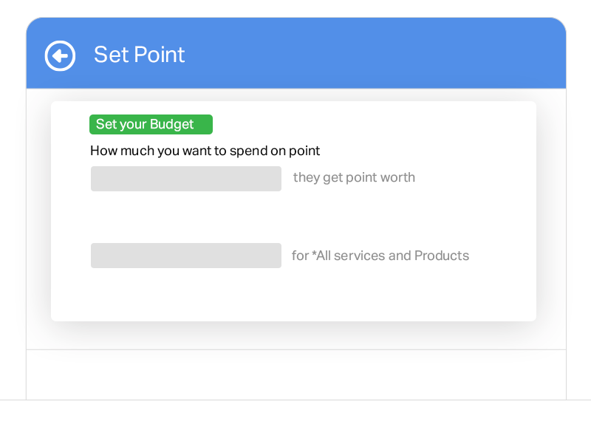The width and height of the screenshot is (591, 424).
Task: Focus the budget amount input field
Action: (186, 179)
